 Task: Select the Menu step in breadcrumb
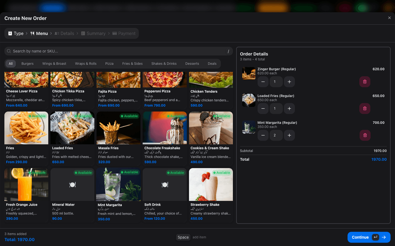tap(39, 33)
